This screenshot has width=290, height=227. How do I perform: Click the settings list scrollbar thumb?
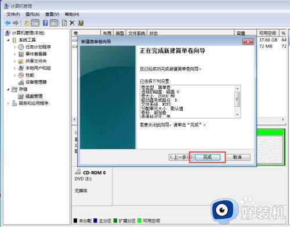click(x=237, y=99)
